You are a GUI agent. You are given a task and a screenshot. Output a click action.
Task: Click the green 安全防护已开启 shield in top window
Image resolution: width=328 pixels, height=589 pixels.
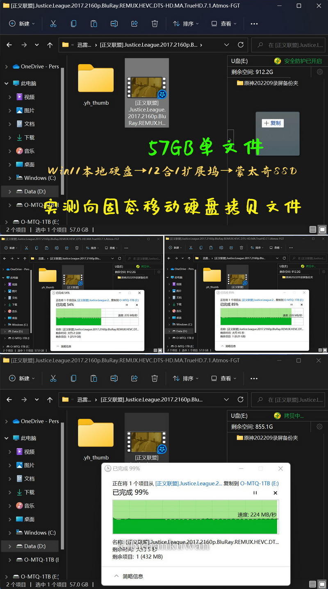278,61
